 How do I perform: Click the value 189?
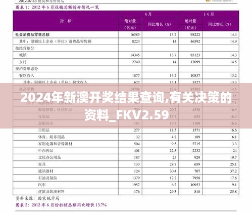tap(197, 137)
